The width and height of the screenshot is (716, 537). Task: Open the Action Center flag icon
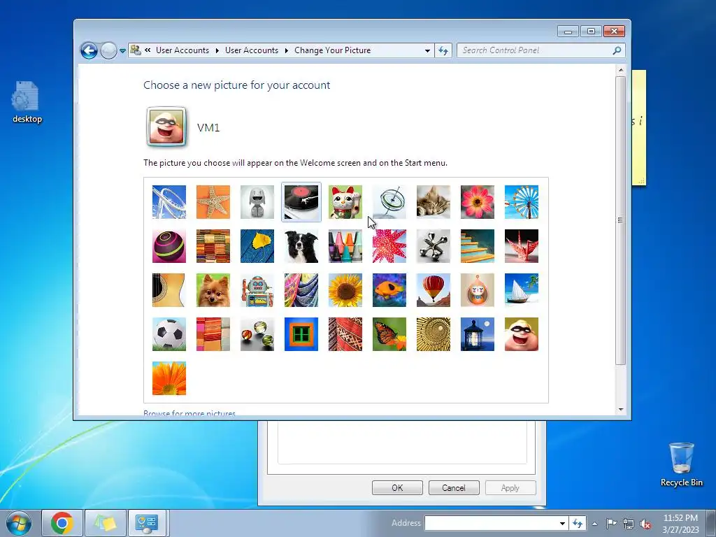coord(611,524)
